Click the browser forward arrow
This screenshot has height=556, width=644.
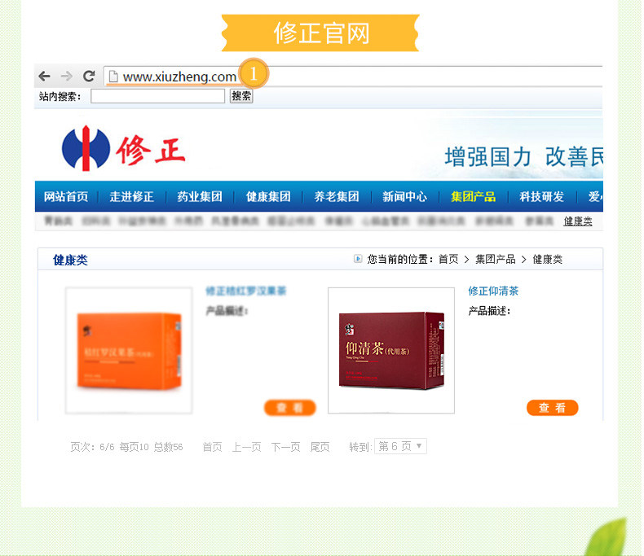pos(67,77)
